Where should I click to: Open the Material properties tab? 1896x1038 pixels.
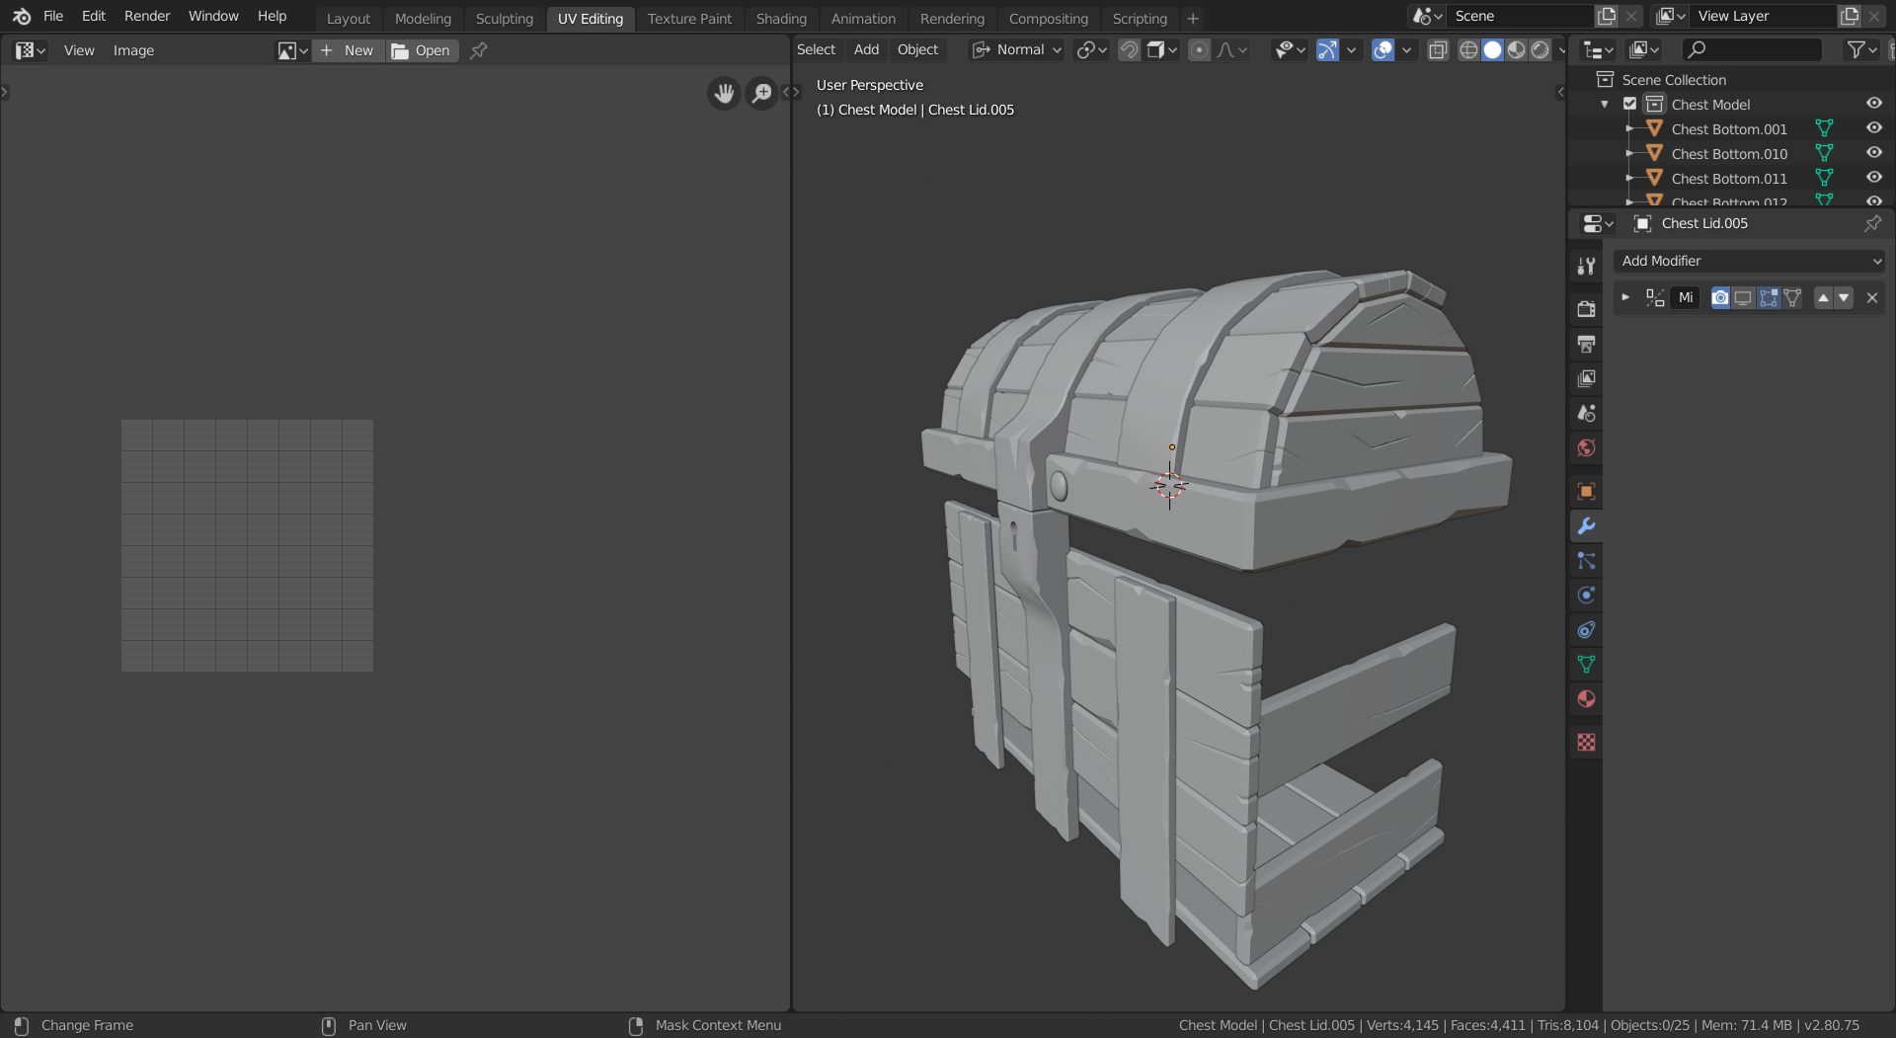(x=1586, y=699)
